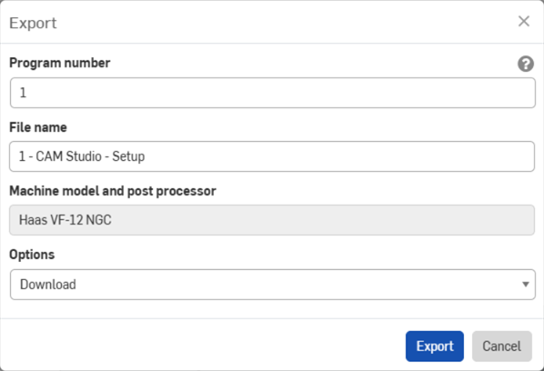The height and width of the screenshot is (371, 544).
Task: Click the Machine model and post processor label
Action: 113,191
